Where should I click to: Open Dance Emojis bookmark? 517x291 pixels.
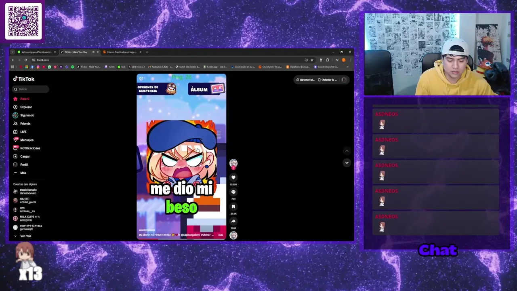pos(326,67)
